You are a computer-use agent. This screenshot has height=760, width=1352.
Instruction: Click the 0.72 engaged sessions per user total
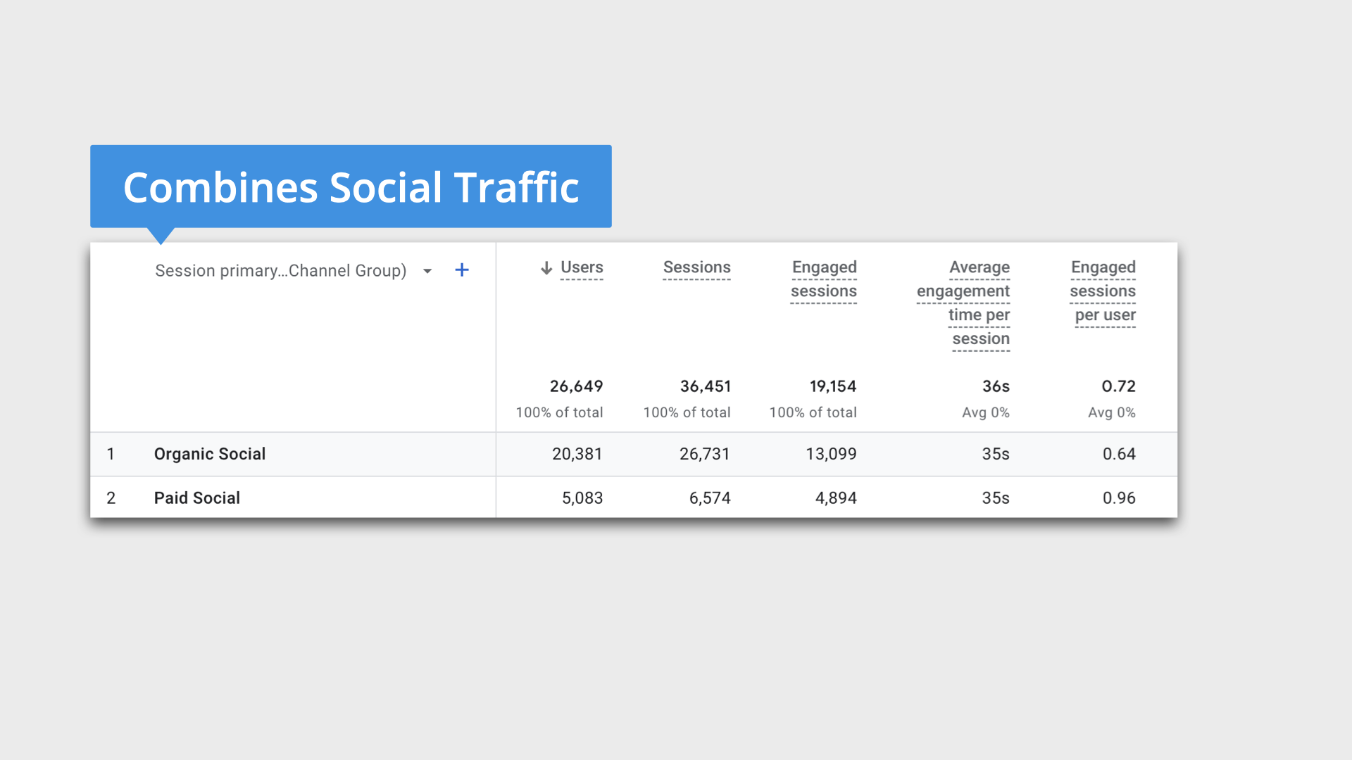(1119, 386)
